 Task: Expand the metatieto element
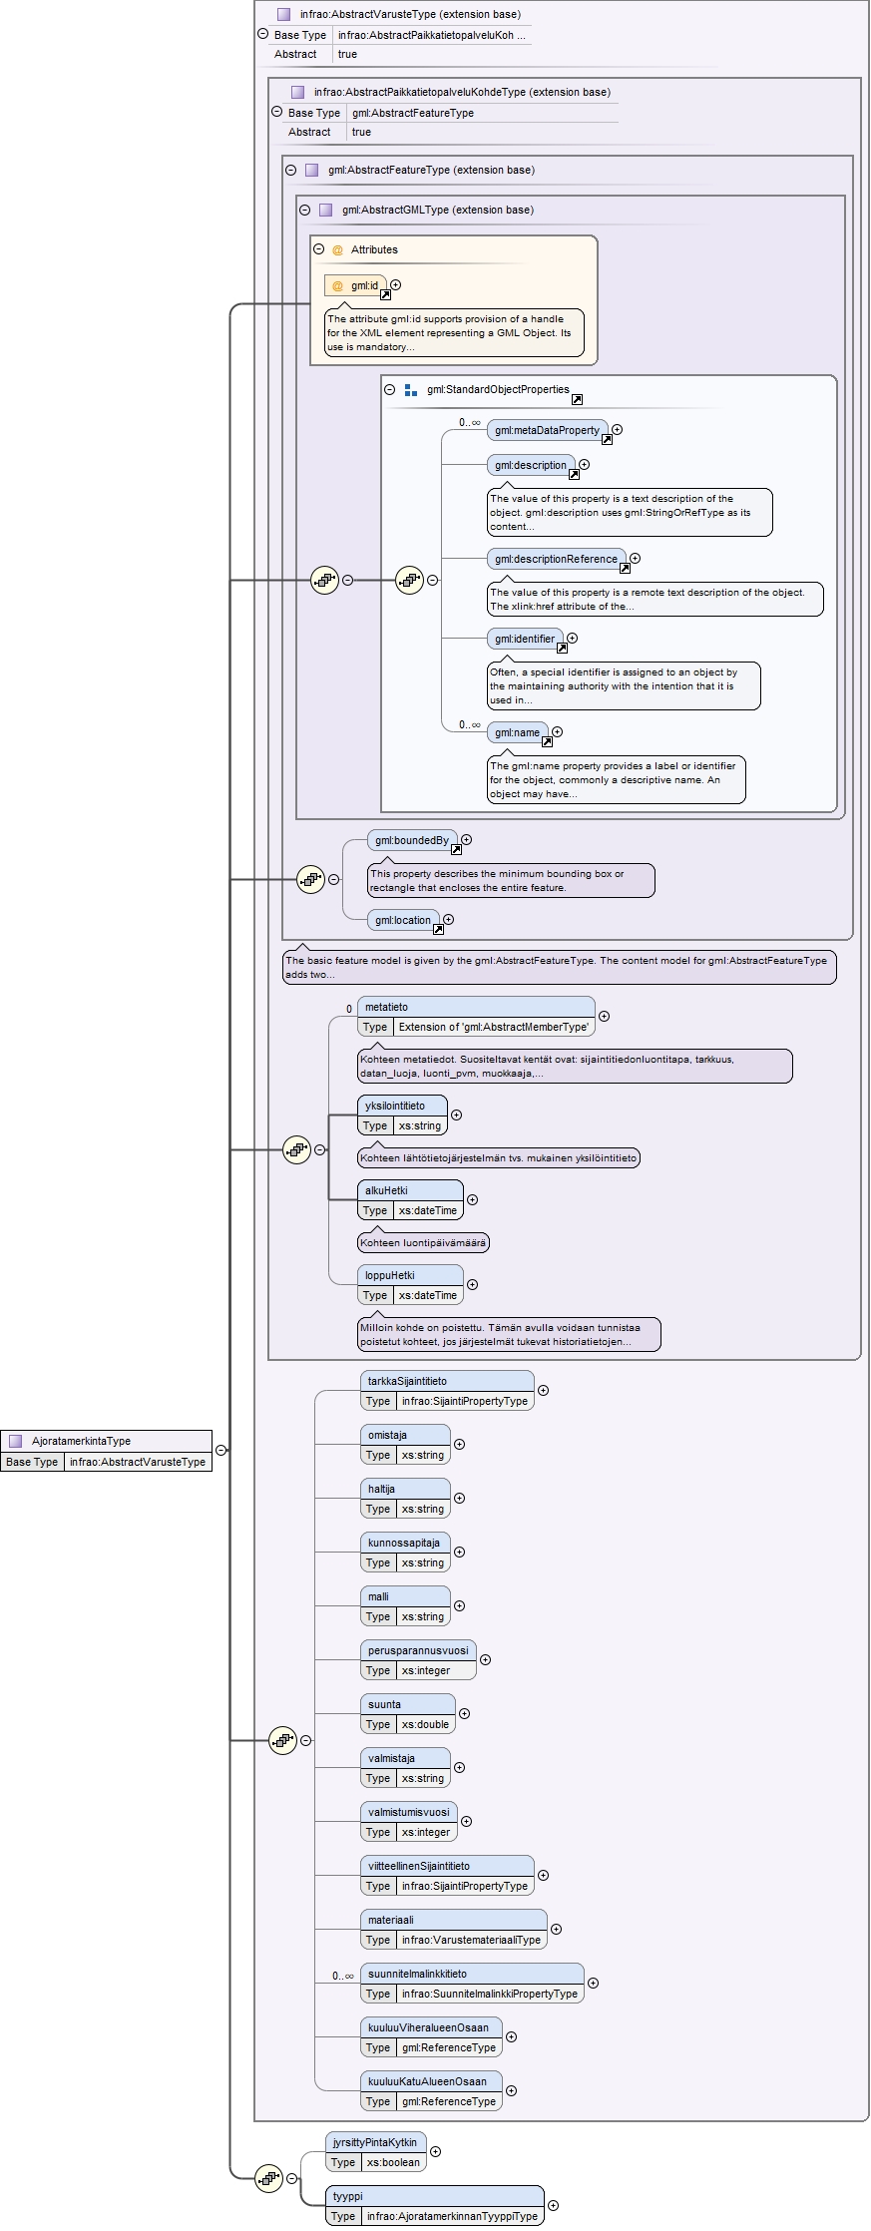(605, 1017)
